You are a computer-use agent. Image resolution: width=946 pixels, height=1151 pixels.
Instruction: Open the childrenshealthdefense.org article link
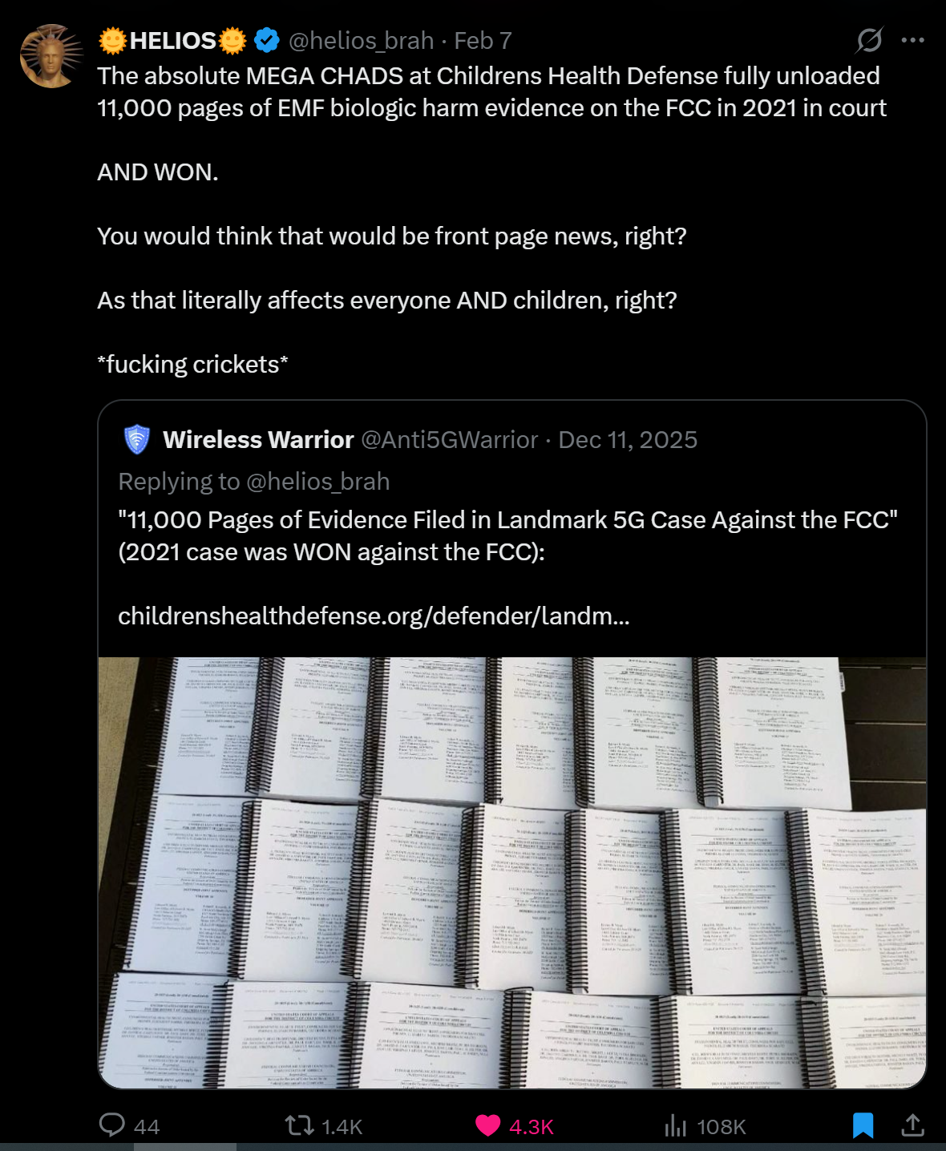[x=374, y=616]
